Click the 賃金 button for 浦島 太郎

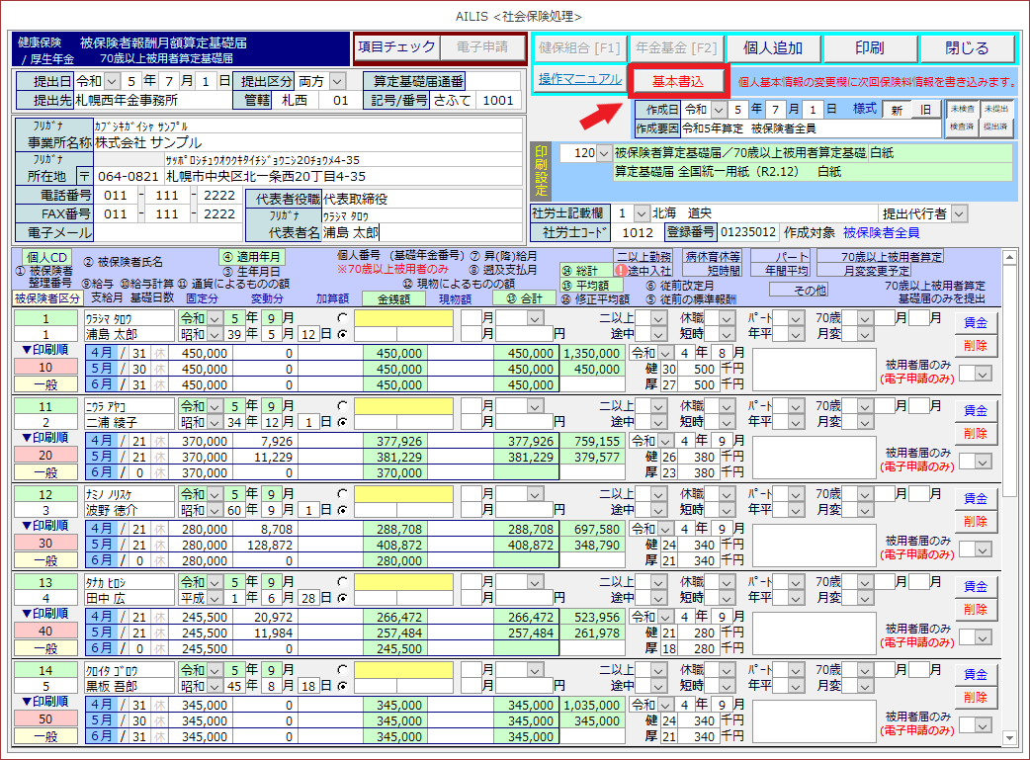pyautogui.click(x=975, y=323)
